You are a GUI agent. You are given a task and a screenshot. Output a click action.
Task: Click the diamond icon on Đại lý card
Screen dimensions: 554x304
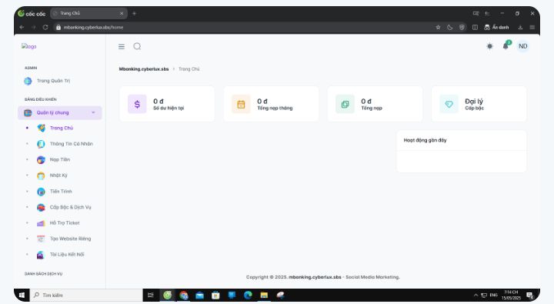(449, 104)
